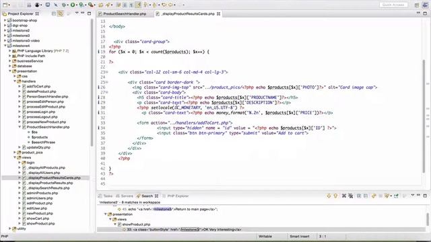The height and width of the screenshot is (242, 431).
Task: Open Project Explorer view menu arrow
Action: (77, 13)
